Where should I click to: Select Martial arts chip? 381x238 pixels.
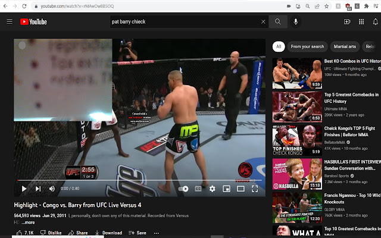pos(345,46)
